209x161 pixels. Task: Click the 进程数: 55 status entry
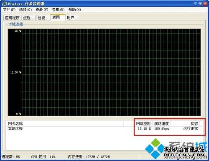tap(10, 157)
